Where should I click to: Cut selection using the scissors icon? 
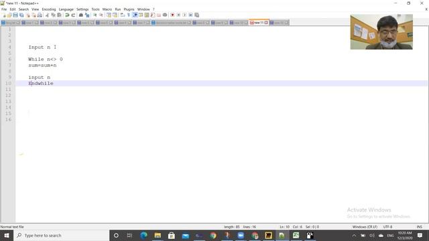pos(47,15)
